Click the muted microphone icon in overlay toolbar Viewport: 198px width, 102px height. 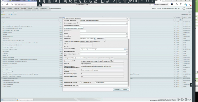108,1
